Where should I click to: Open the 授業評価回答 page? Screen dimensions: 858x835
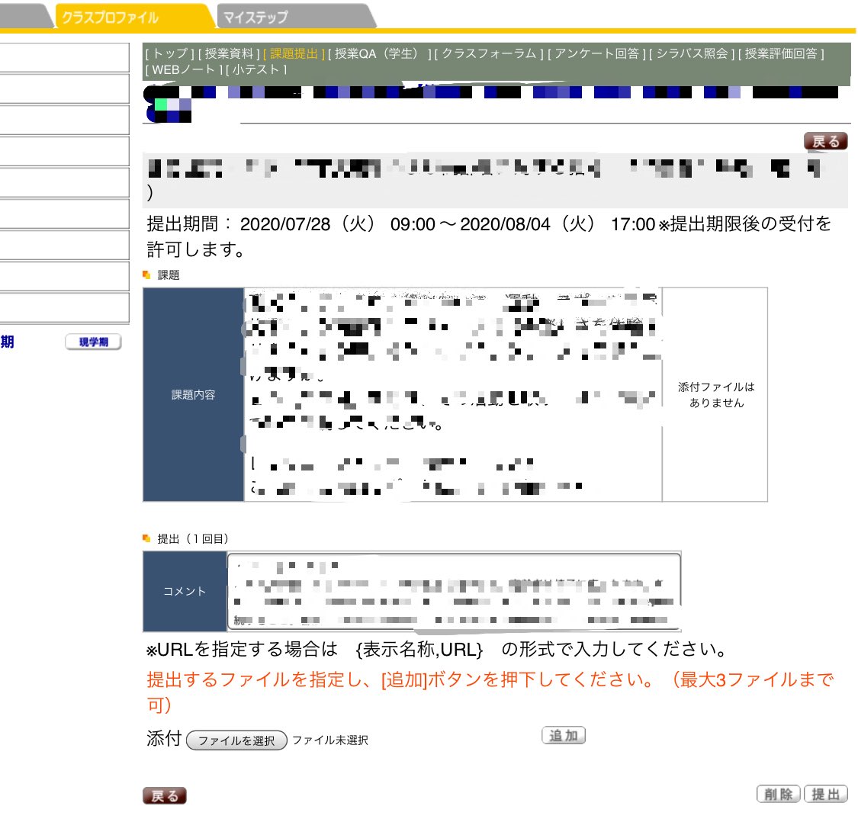click(779, 54)
